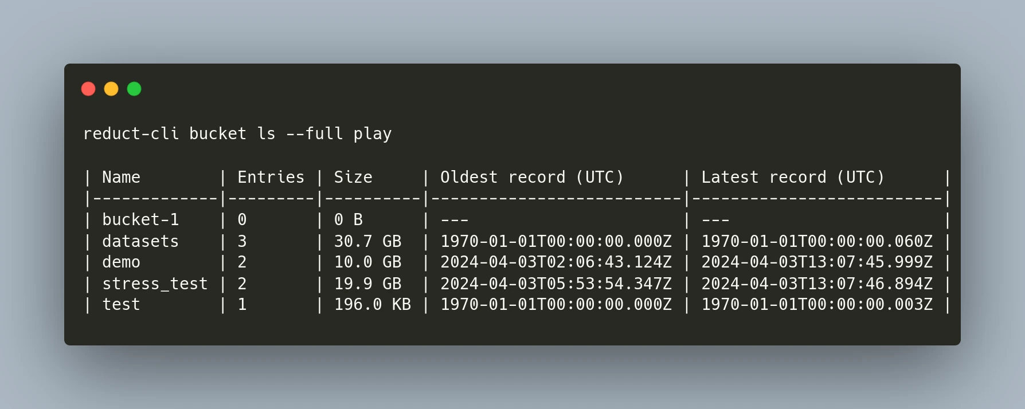The height and width of the screenshot is (409, 1025).
Task: Click the 30.7 GB size value
Action: tap(368, 241)
